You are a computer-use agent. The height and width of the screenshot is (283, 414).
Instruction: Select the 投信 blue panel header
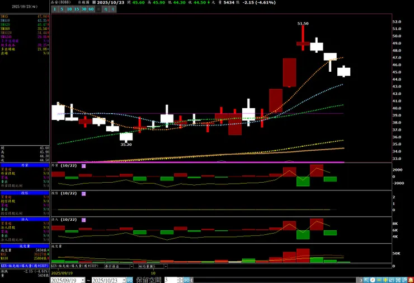tap(25, 193)
